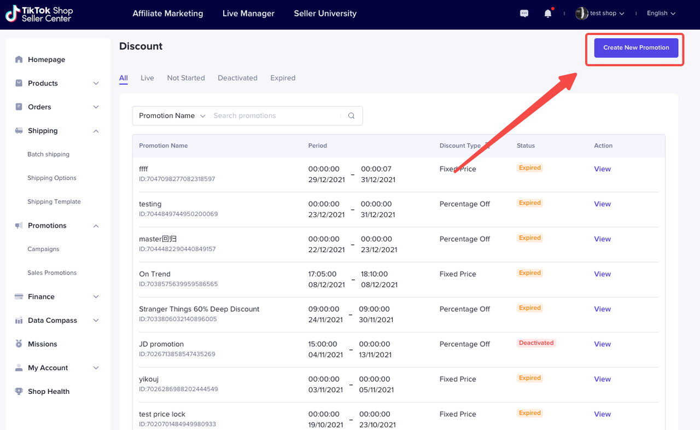View the JD promotion entry
The image size is (700, 430).
click(x=602, y=344)
